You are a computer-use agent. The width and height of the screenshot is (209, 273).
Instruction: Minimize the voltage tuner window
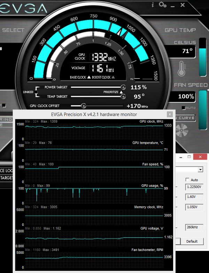pos(181,157)
